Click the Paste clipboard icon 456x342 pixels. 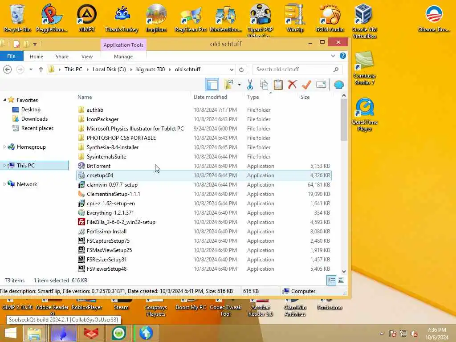[278, 85]
